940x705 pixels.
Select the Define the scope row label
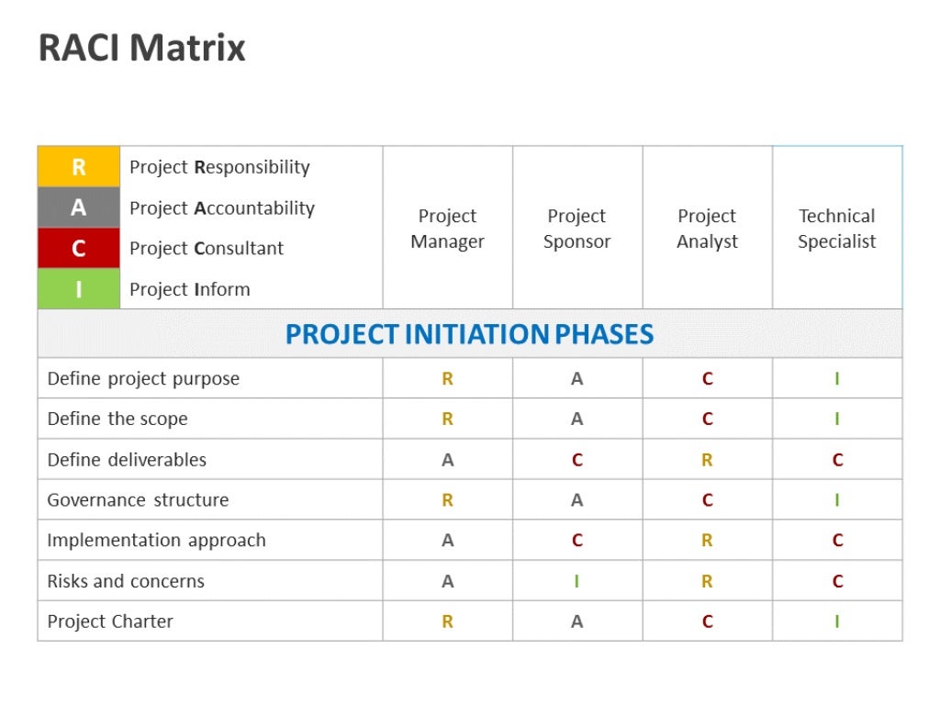tap(117, 419)
